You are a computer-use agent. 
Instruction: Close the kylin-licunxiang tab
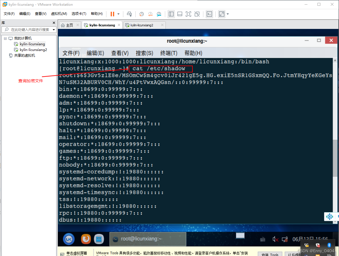tap(119, 25)
